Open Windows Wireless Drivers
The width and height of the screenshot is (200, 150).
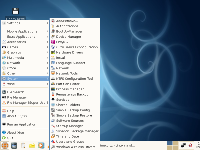pos(75,147)
